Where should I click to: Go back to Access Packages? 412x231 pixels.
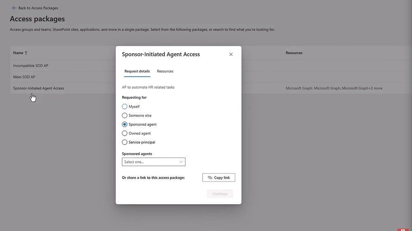point(35,8)
